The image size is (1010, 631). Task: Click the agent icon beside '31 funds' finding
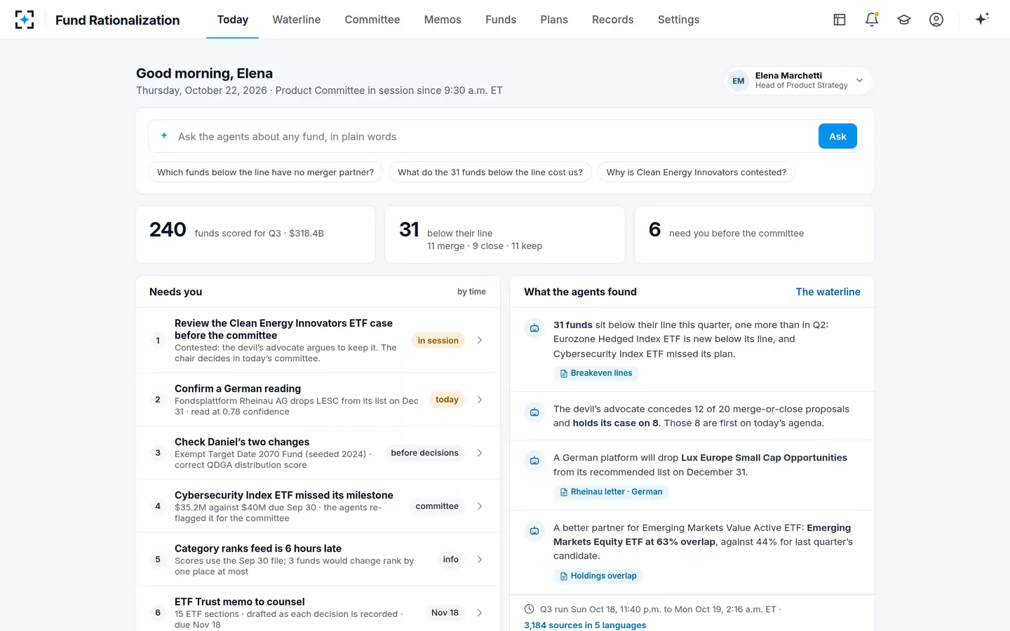click(x=534, y=328)
